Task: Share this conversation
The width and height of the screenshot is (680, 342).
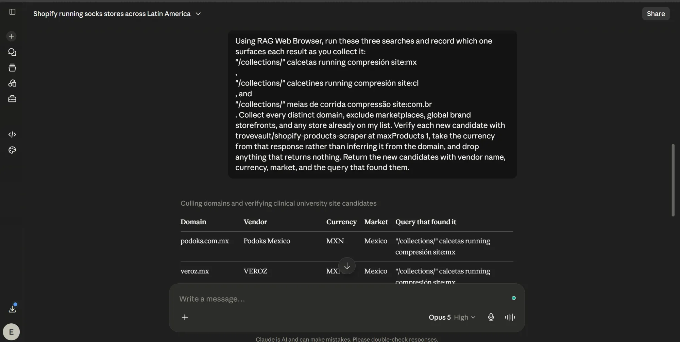Action: tap(656, 14)
